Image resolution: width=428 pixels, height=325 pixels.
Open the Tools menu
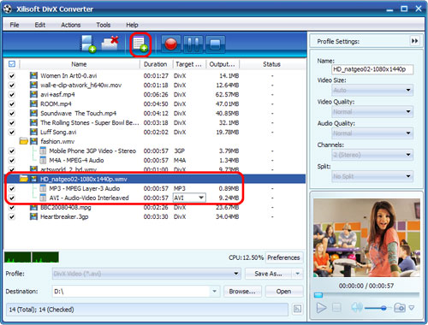[x=104, y=25]
